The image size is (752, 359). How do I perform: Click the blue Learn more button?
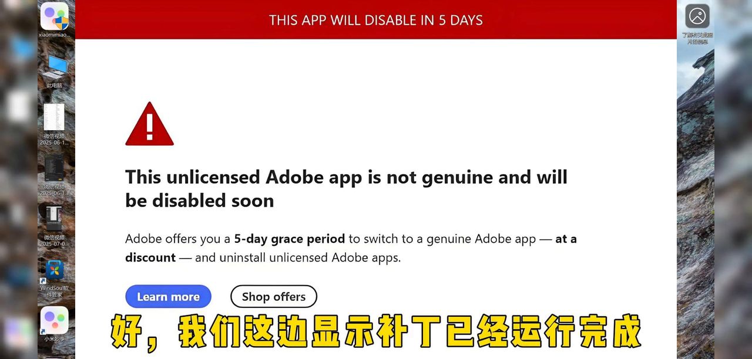coord(168,297)
